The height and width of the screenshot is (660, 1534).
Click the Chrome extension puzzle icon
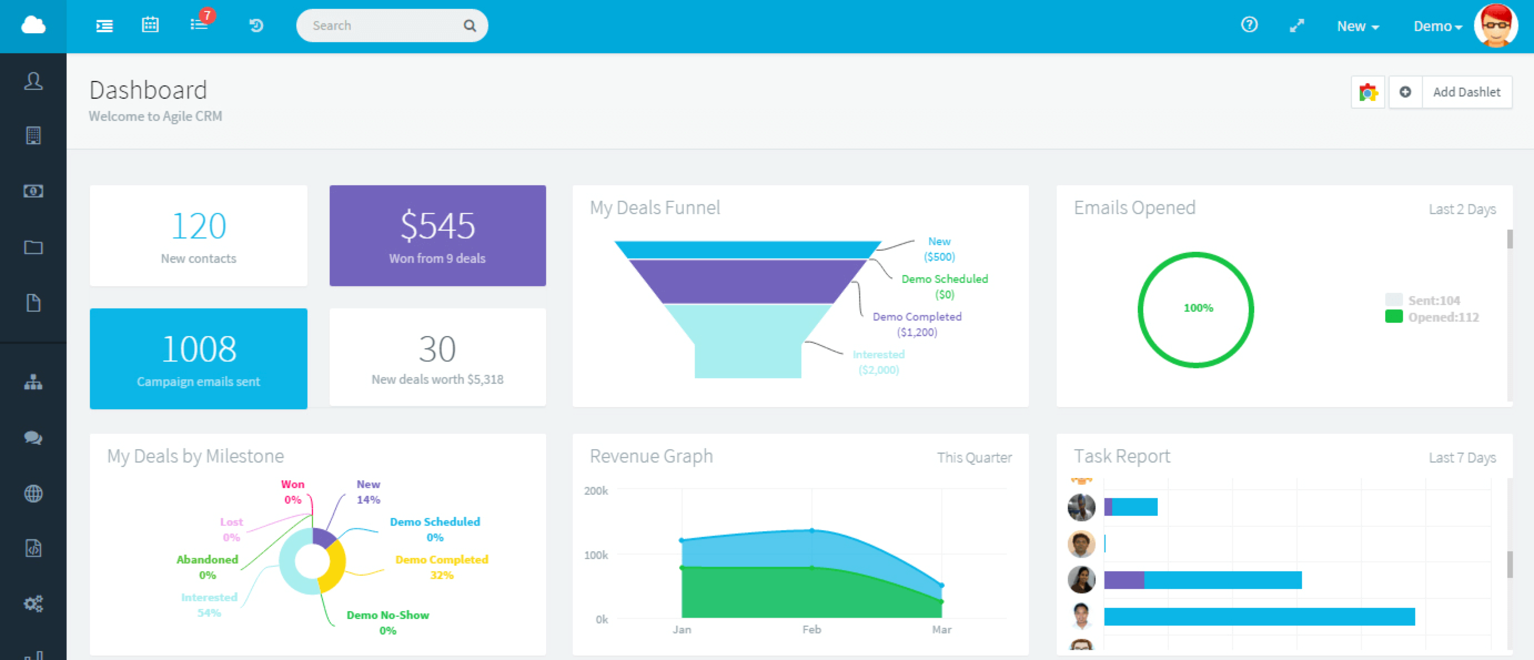(1368, 92)
